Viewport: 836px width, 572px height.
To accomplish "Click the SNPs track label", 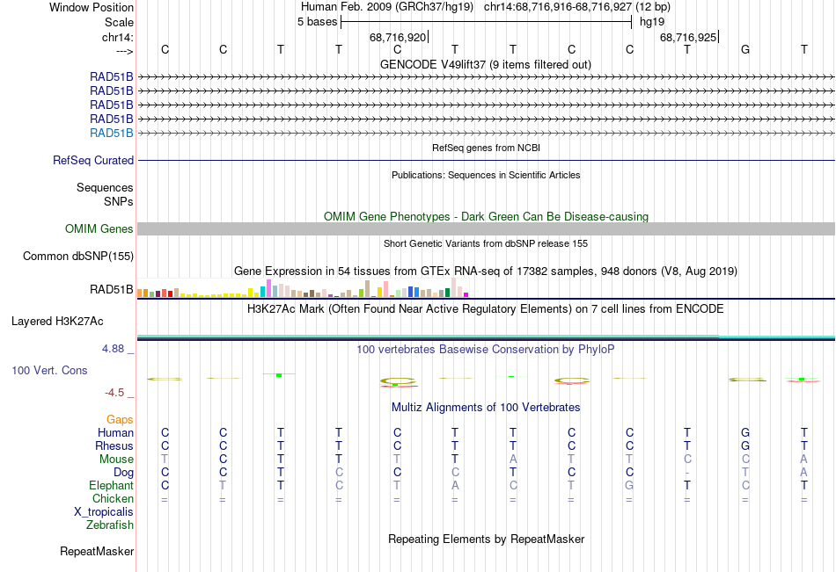I will coord(119,201).
